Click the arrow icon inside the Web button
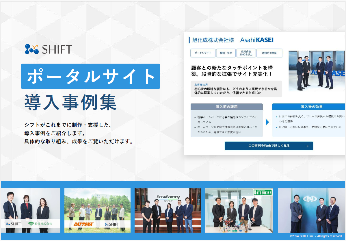The height and width of the screenshot is (241, 346). pos(307,146)
